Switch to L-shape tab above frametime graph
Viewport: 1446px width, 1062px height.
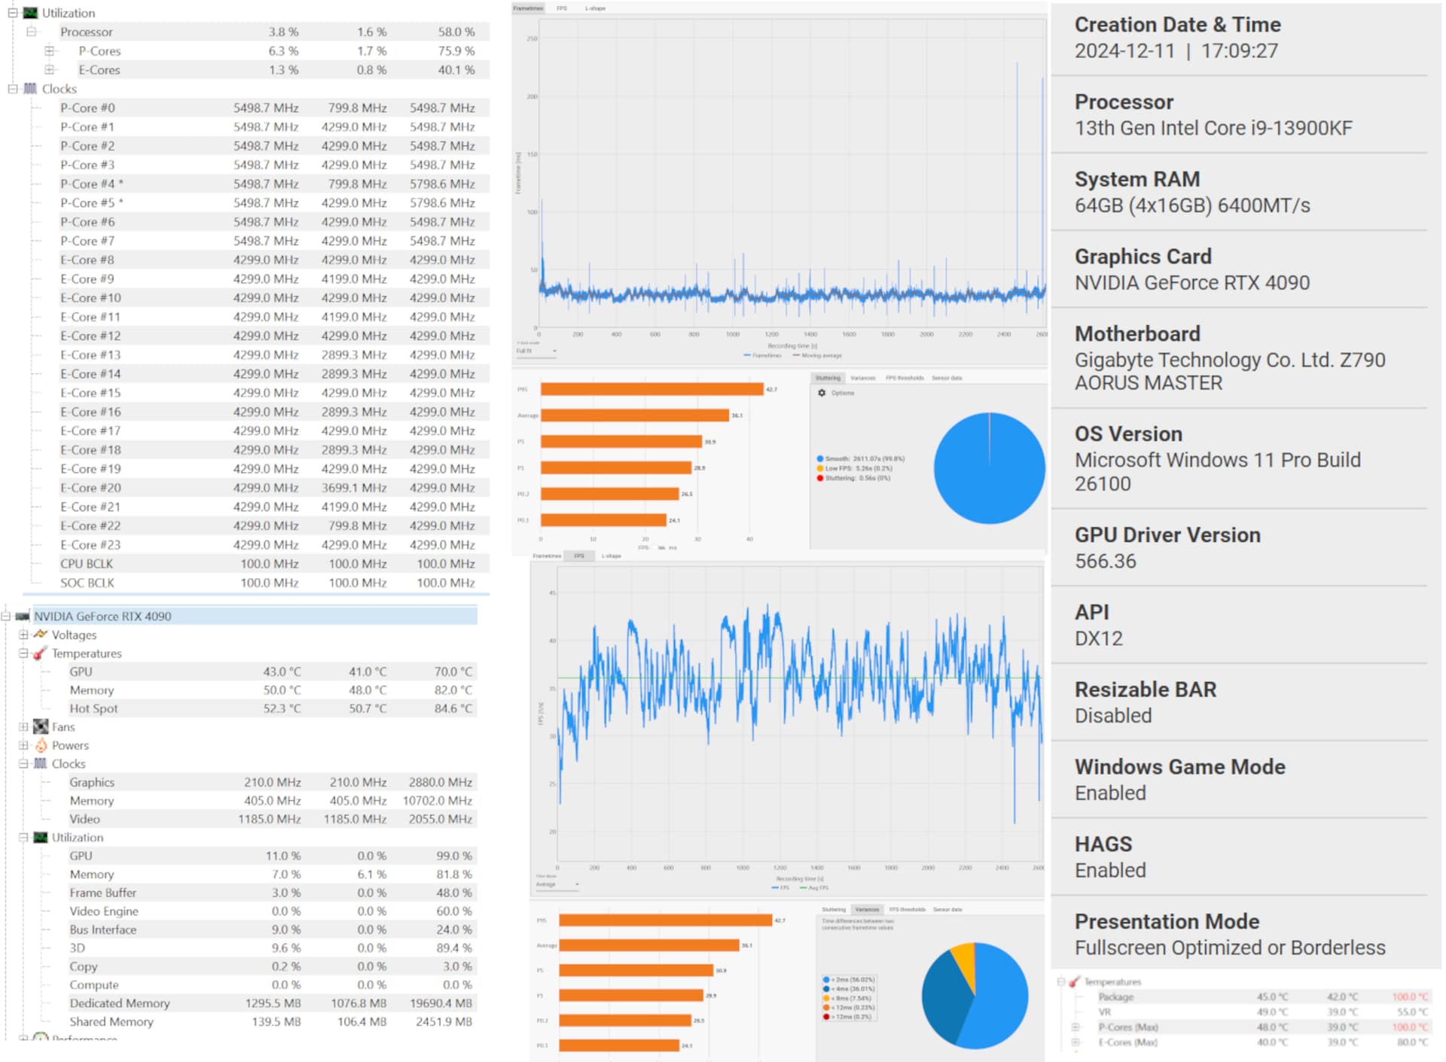(x=595, y=8)
